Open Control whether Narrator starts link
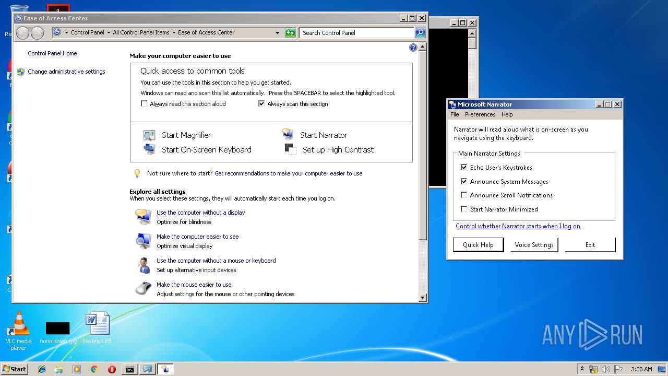This screenshot has height=376, width=668. [x=518, y=226]
